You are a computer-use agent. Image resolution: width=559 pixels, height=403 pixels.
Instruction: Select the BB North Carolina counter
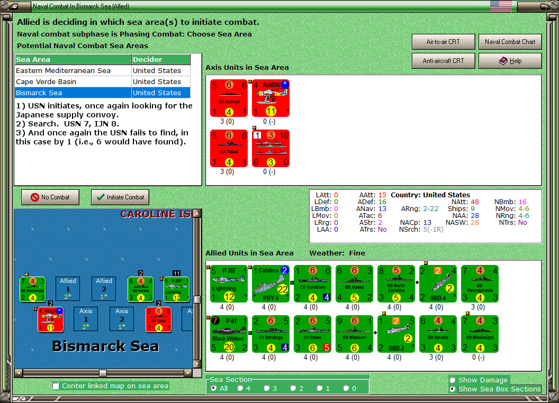coord(396,283)
